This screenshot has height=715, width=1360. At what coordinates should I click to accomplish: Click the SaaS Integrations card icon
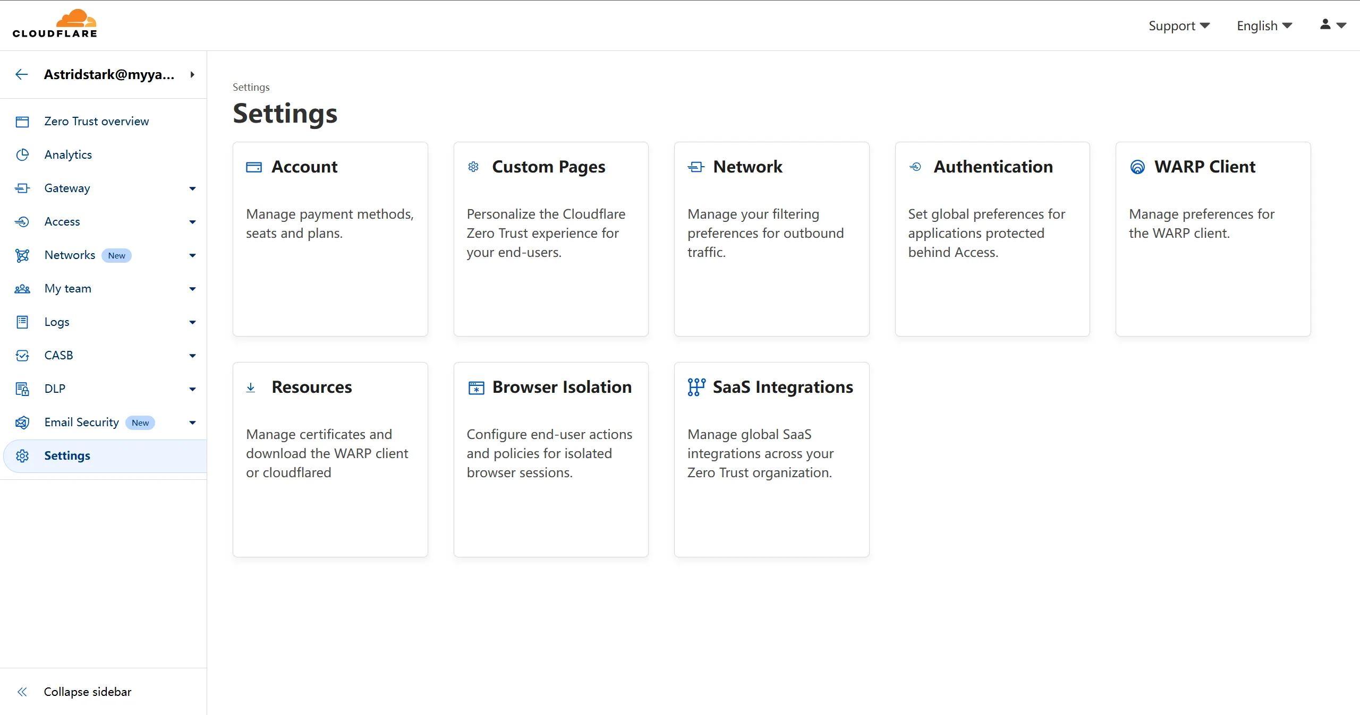click(696, 387)
